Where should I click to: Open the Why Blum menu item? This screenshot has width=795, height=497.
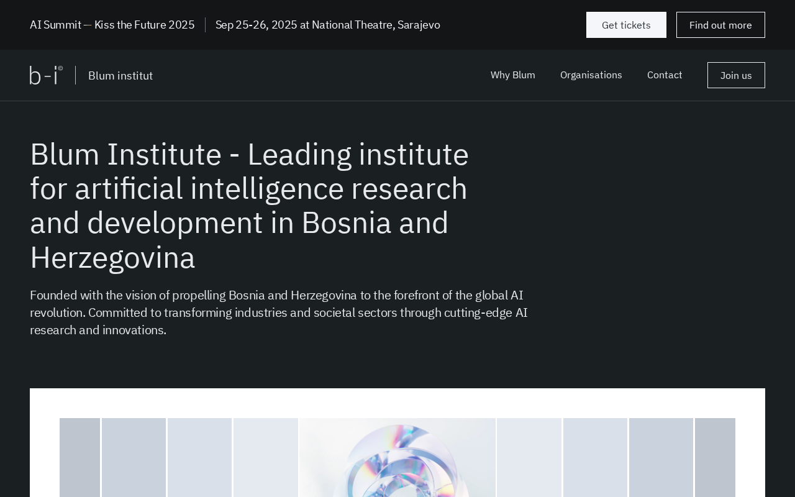pos(513,75)
